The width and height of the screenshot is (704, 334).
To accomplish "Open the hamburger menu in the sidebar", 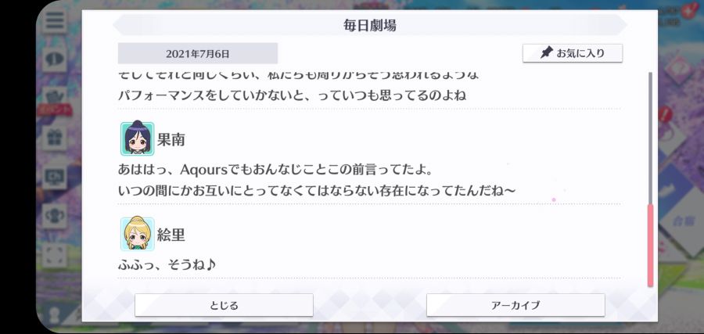I will point(55,20).
